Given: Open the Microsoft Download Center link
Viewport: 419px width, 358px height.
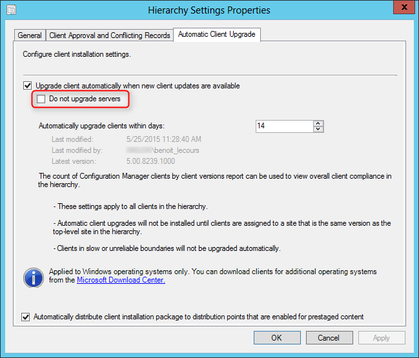Looking at the screenshot, I should (x=121, y=280).
